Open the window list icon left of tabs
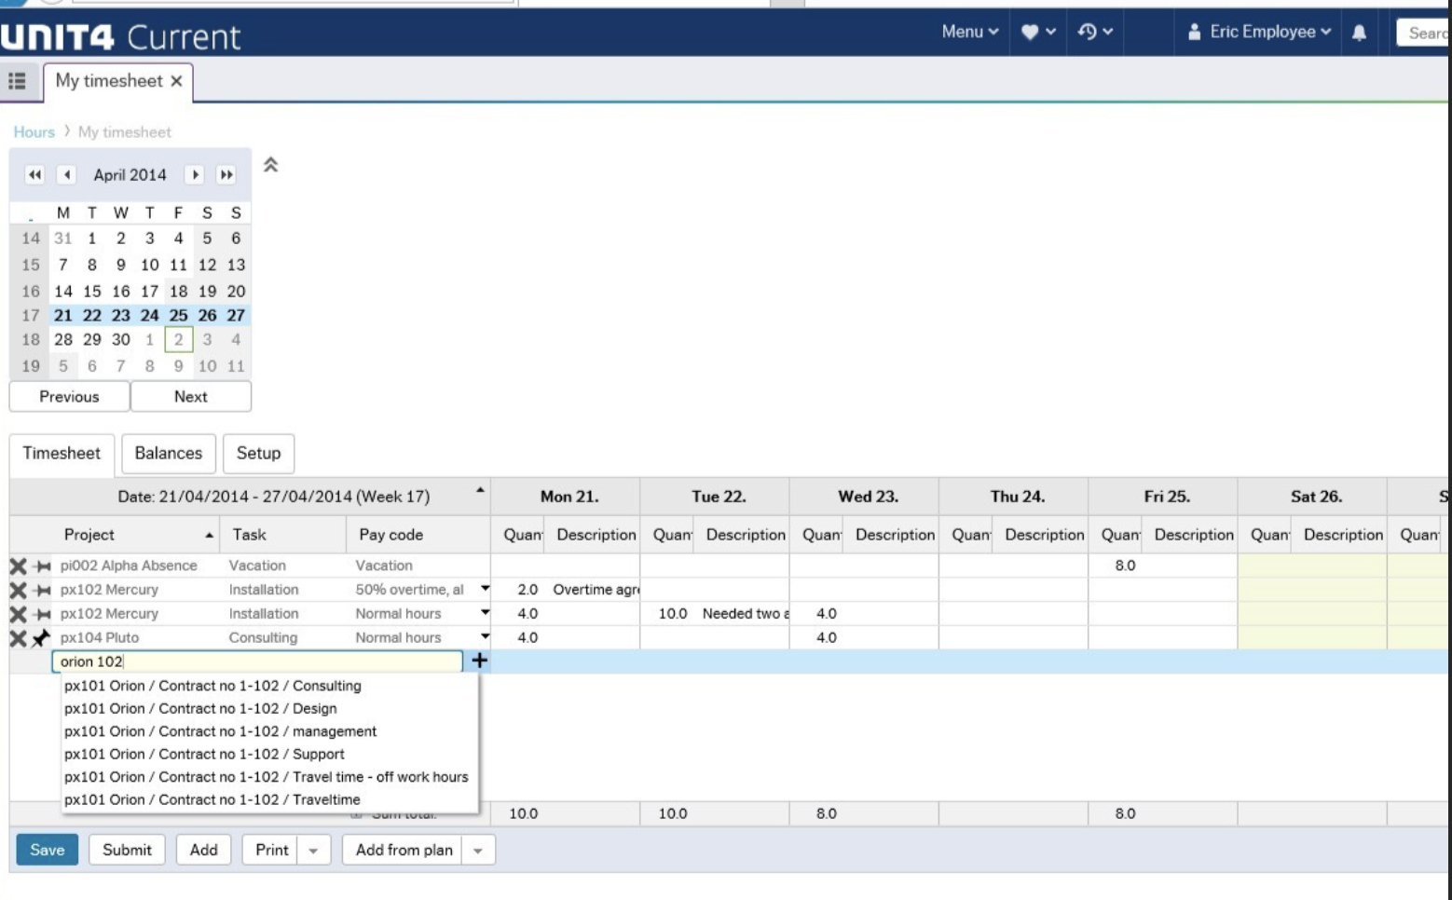This screenshot has width=1452, height=900. coord(17,81)
